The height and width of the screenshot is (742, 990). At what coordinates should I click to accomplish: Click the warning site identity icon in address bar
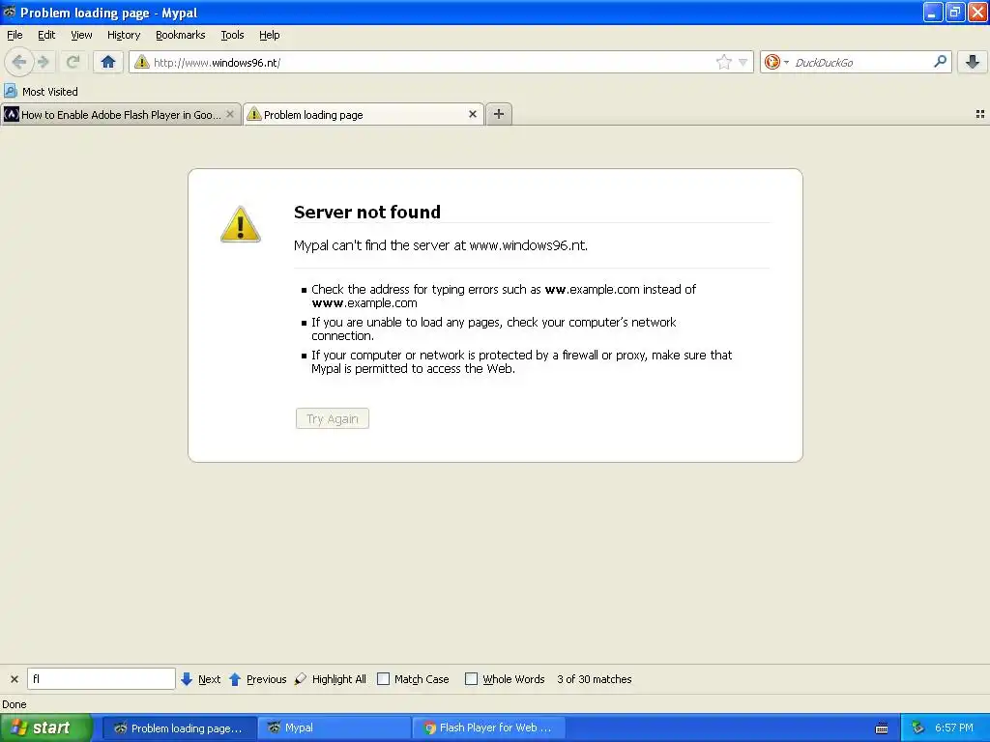point(141,62)
